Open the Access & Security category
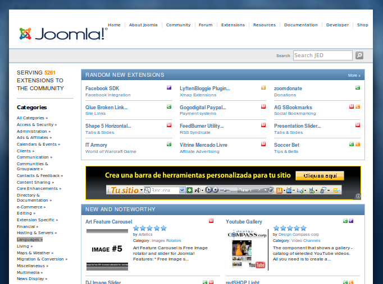The image size is (383, 284). point(37,124)
